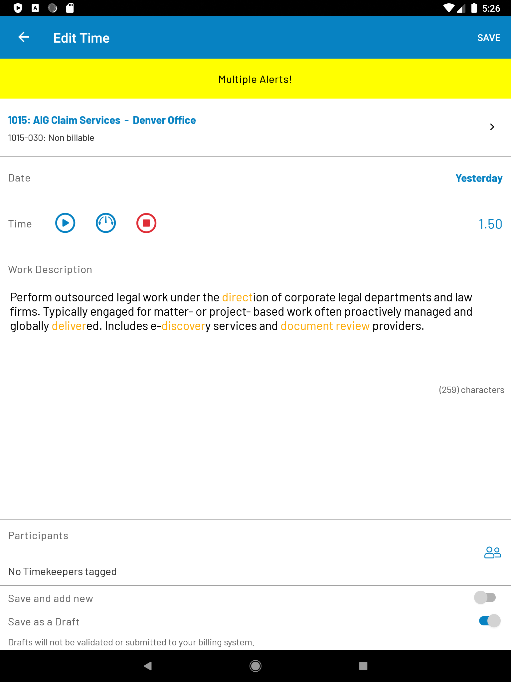Tap the Wi-Fi status icon
The width and height of the screenshot is (511, 682).
click(x=449, y=8)
